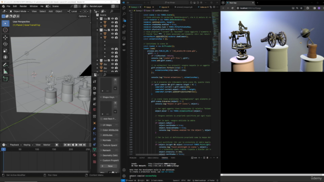The height and width of the screenshot is (182, 324).
Task: Play animation in Blender timeline
Action: click(x=76, y=145)
